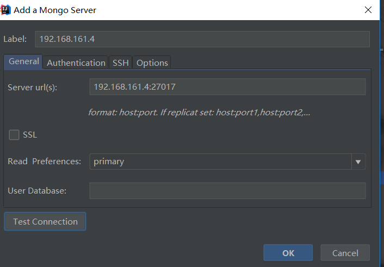Click the Read Preferences: label text

45,162
